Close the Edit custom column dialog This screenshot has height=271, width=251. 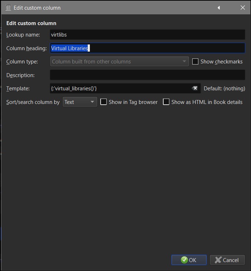(x=242, y=8)
